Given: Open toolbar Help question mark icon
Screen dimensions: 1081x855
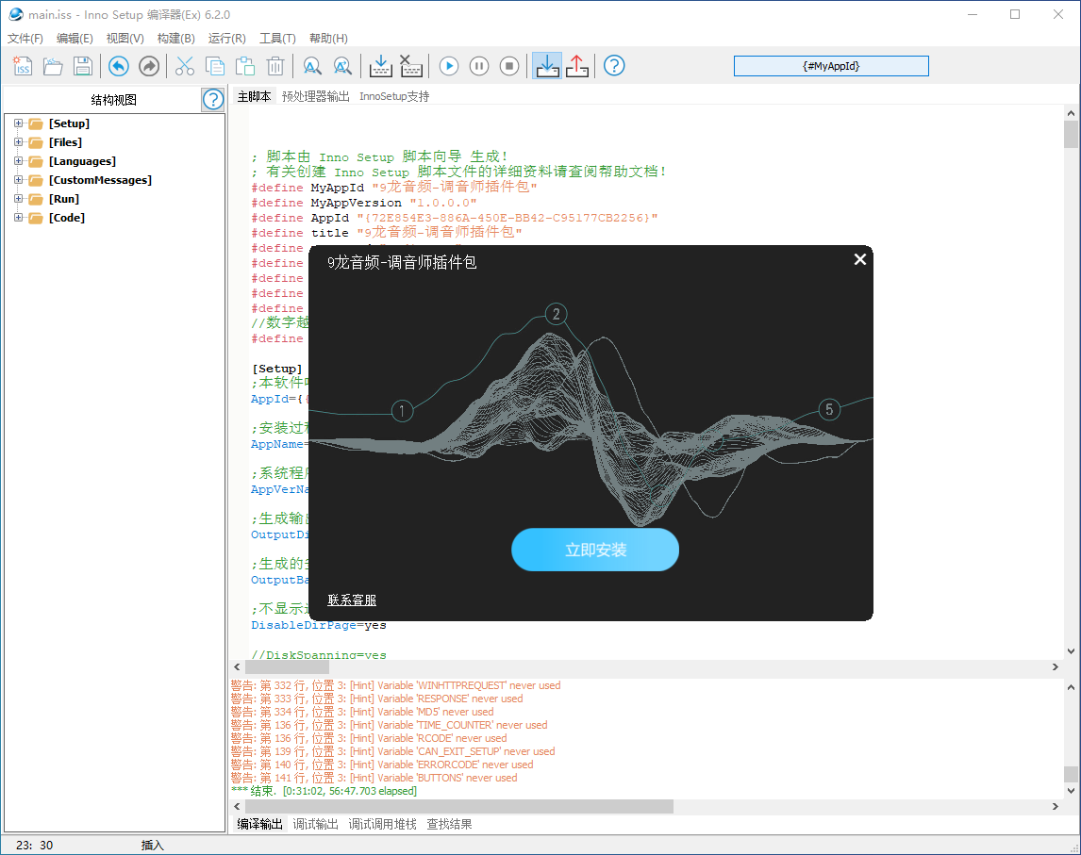Looking at the screenshot, I should point(614,66).
